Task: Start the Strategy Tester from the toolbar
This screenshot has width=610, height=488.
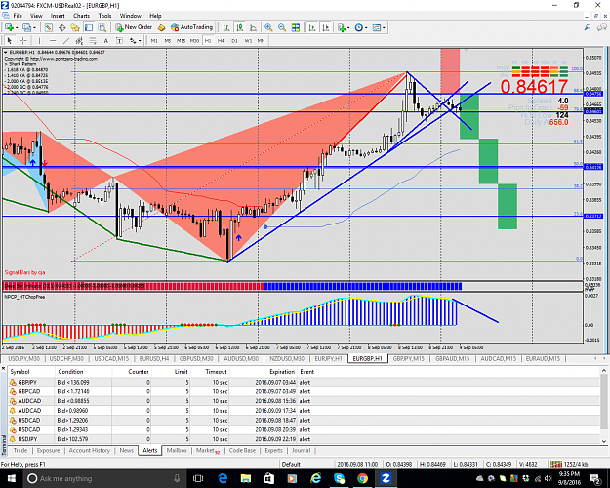Action: [102, 27]
